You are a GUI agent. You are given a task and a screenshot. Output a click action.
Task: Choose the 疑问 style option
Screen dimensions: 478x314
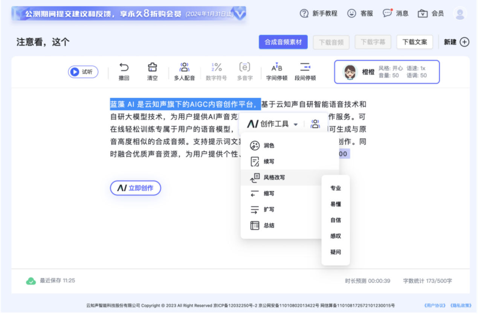336,252
